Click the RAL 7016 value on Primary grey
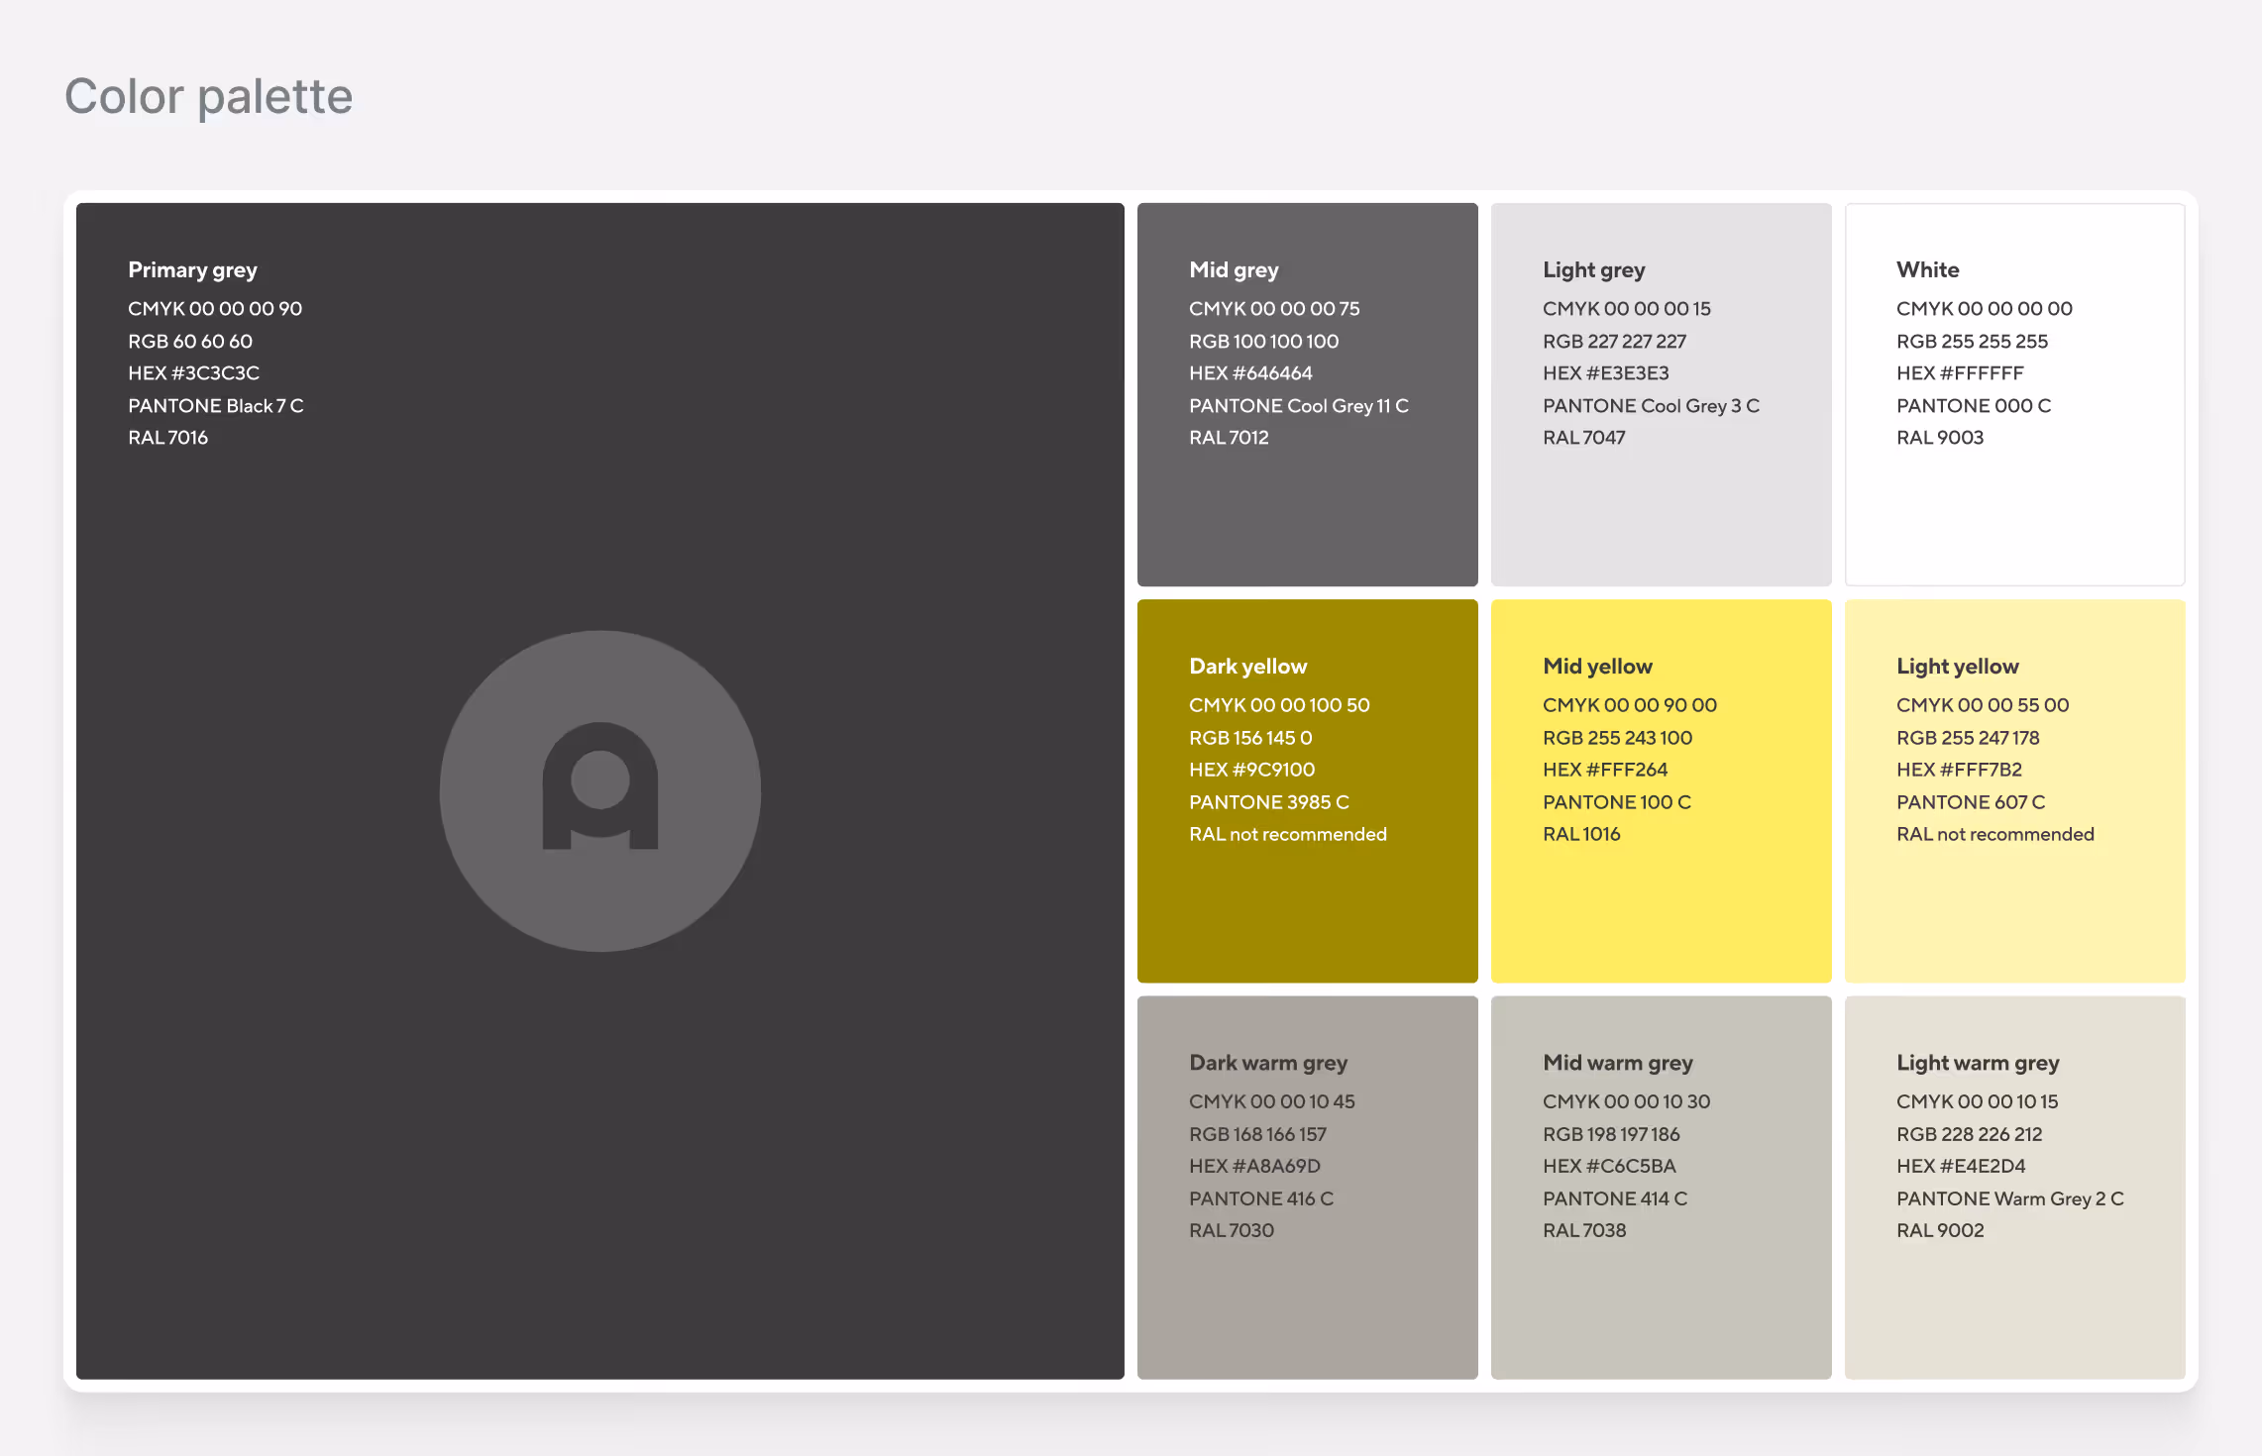This screenshot has width=2262, height=1456. pyautogui.click(x=167, y=437)
